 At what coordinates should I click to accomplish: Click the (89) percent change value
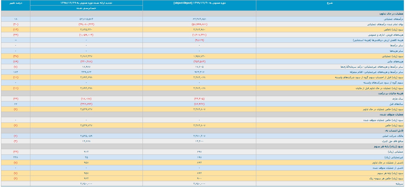point(15,61)
